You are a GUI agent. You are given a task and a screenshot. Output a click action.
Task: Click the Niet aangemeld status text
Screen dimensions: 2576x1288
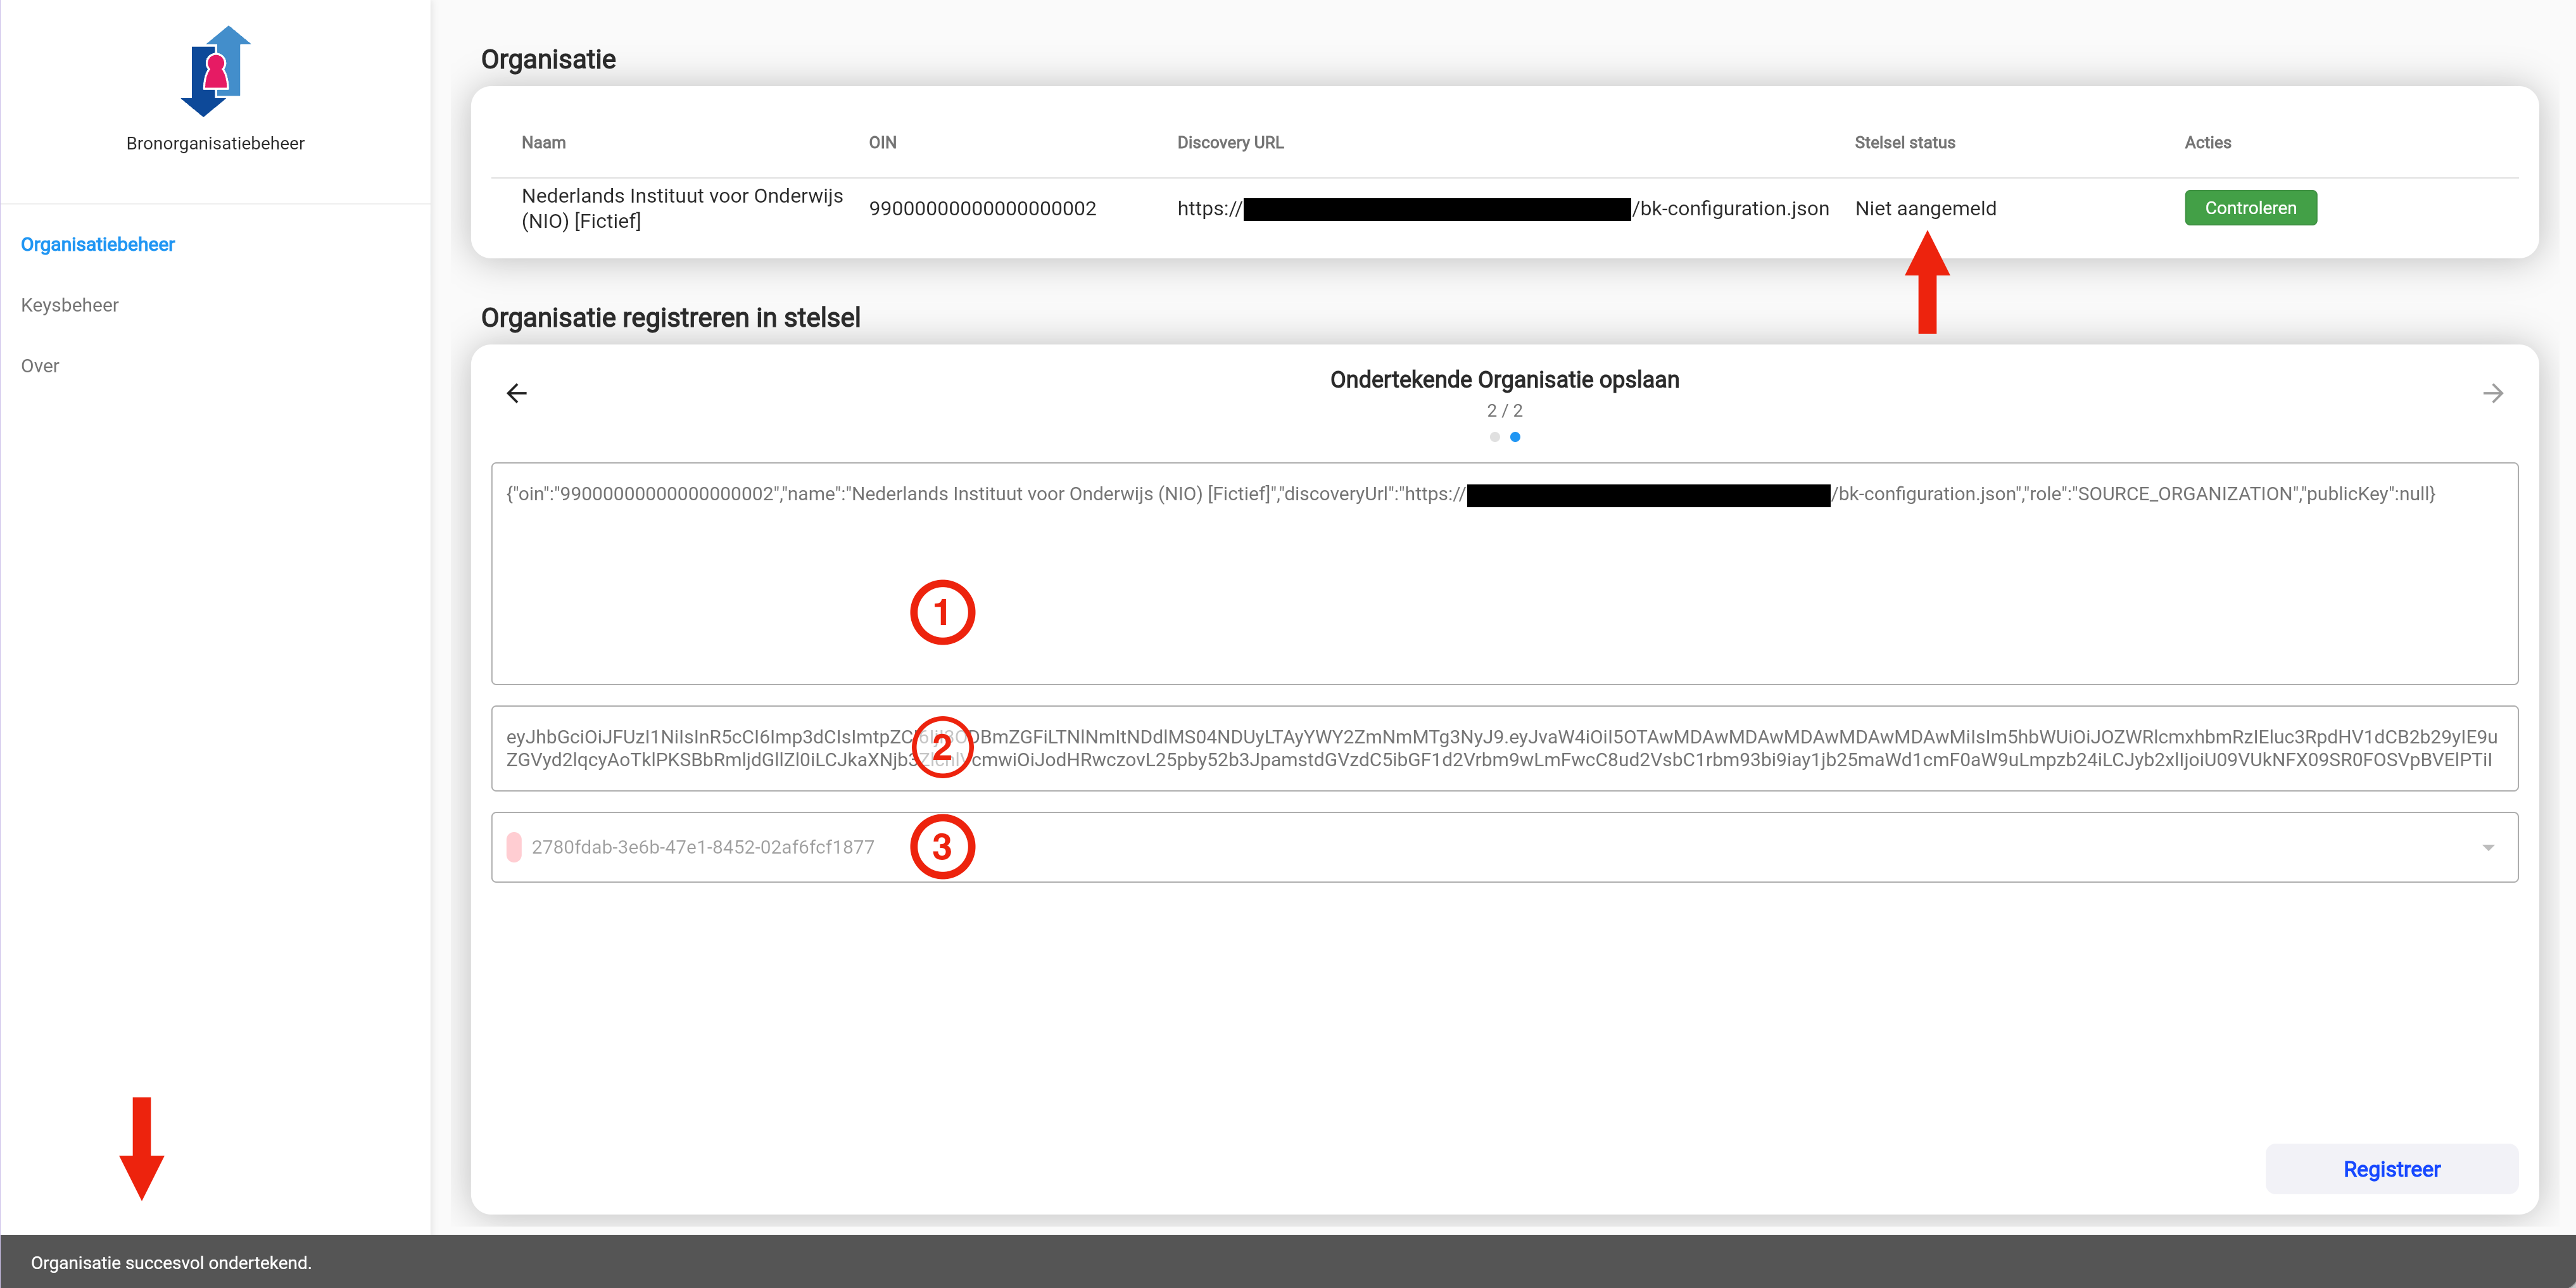1925,209
